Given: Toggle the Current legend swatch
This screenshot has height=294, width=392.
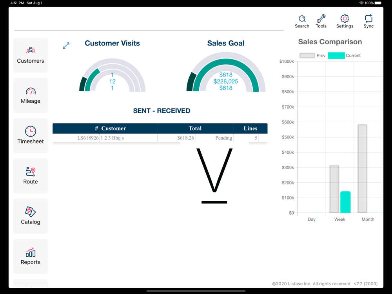Looking at the screenshot, I should pos(336,56).
